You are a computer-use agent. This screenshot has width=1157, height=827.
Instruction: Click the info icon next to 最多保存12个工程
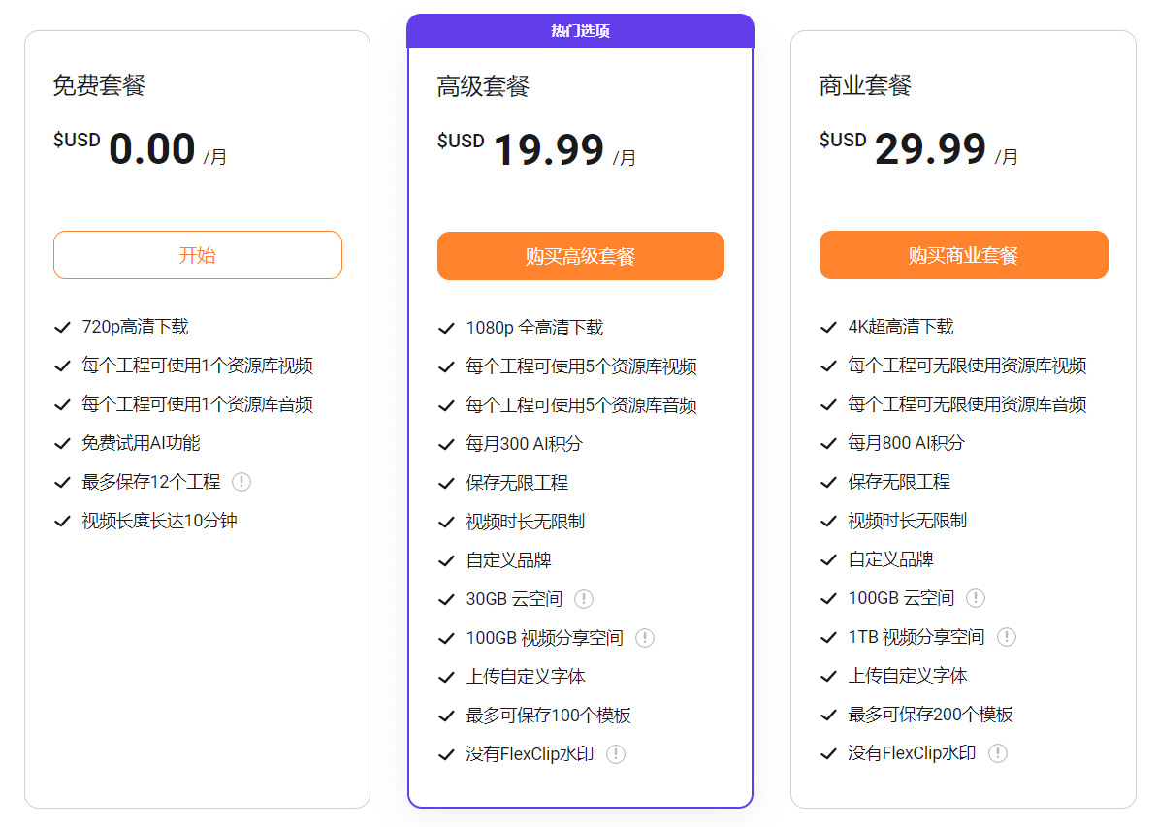click(x=243, y=482)
